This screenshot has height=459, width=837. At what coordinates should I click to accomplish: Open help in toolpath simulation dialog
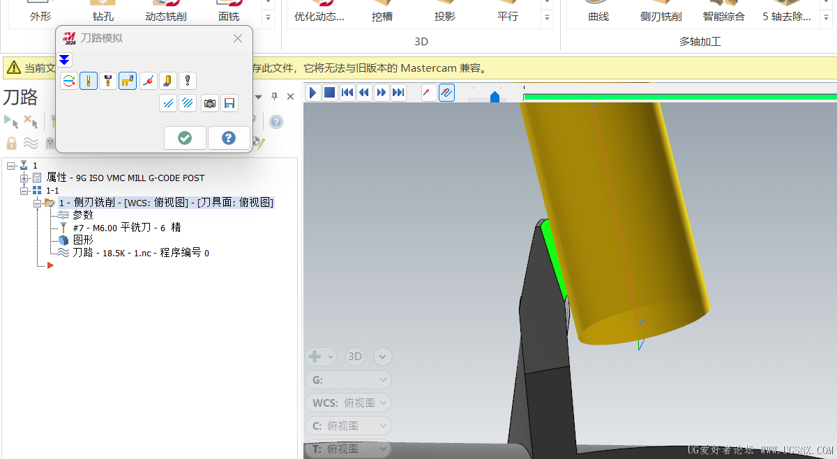pyautogui.click(x=229, y=138)
